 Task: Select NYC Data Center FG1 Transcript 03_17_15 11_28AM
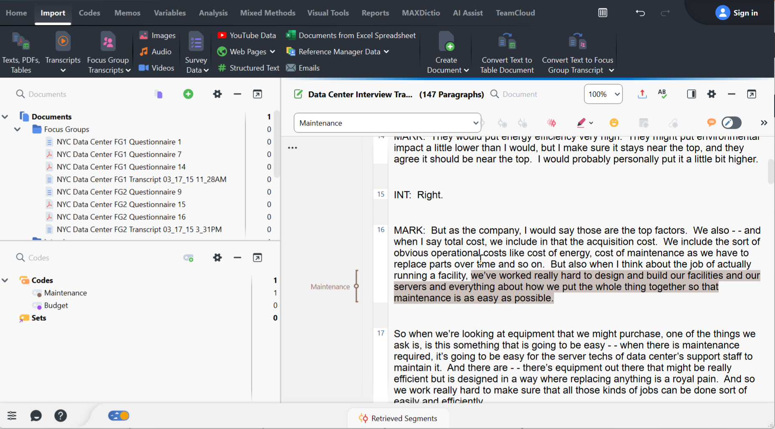(141, 179)
